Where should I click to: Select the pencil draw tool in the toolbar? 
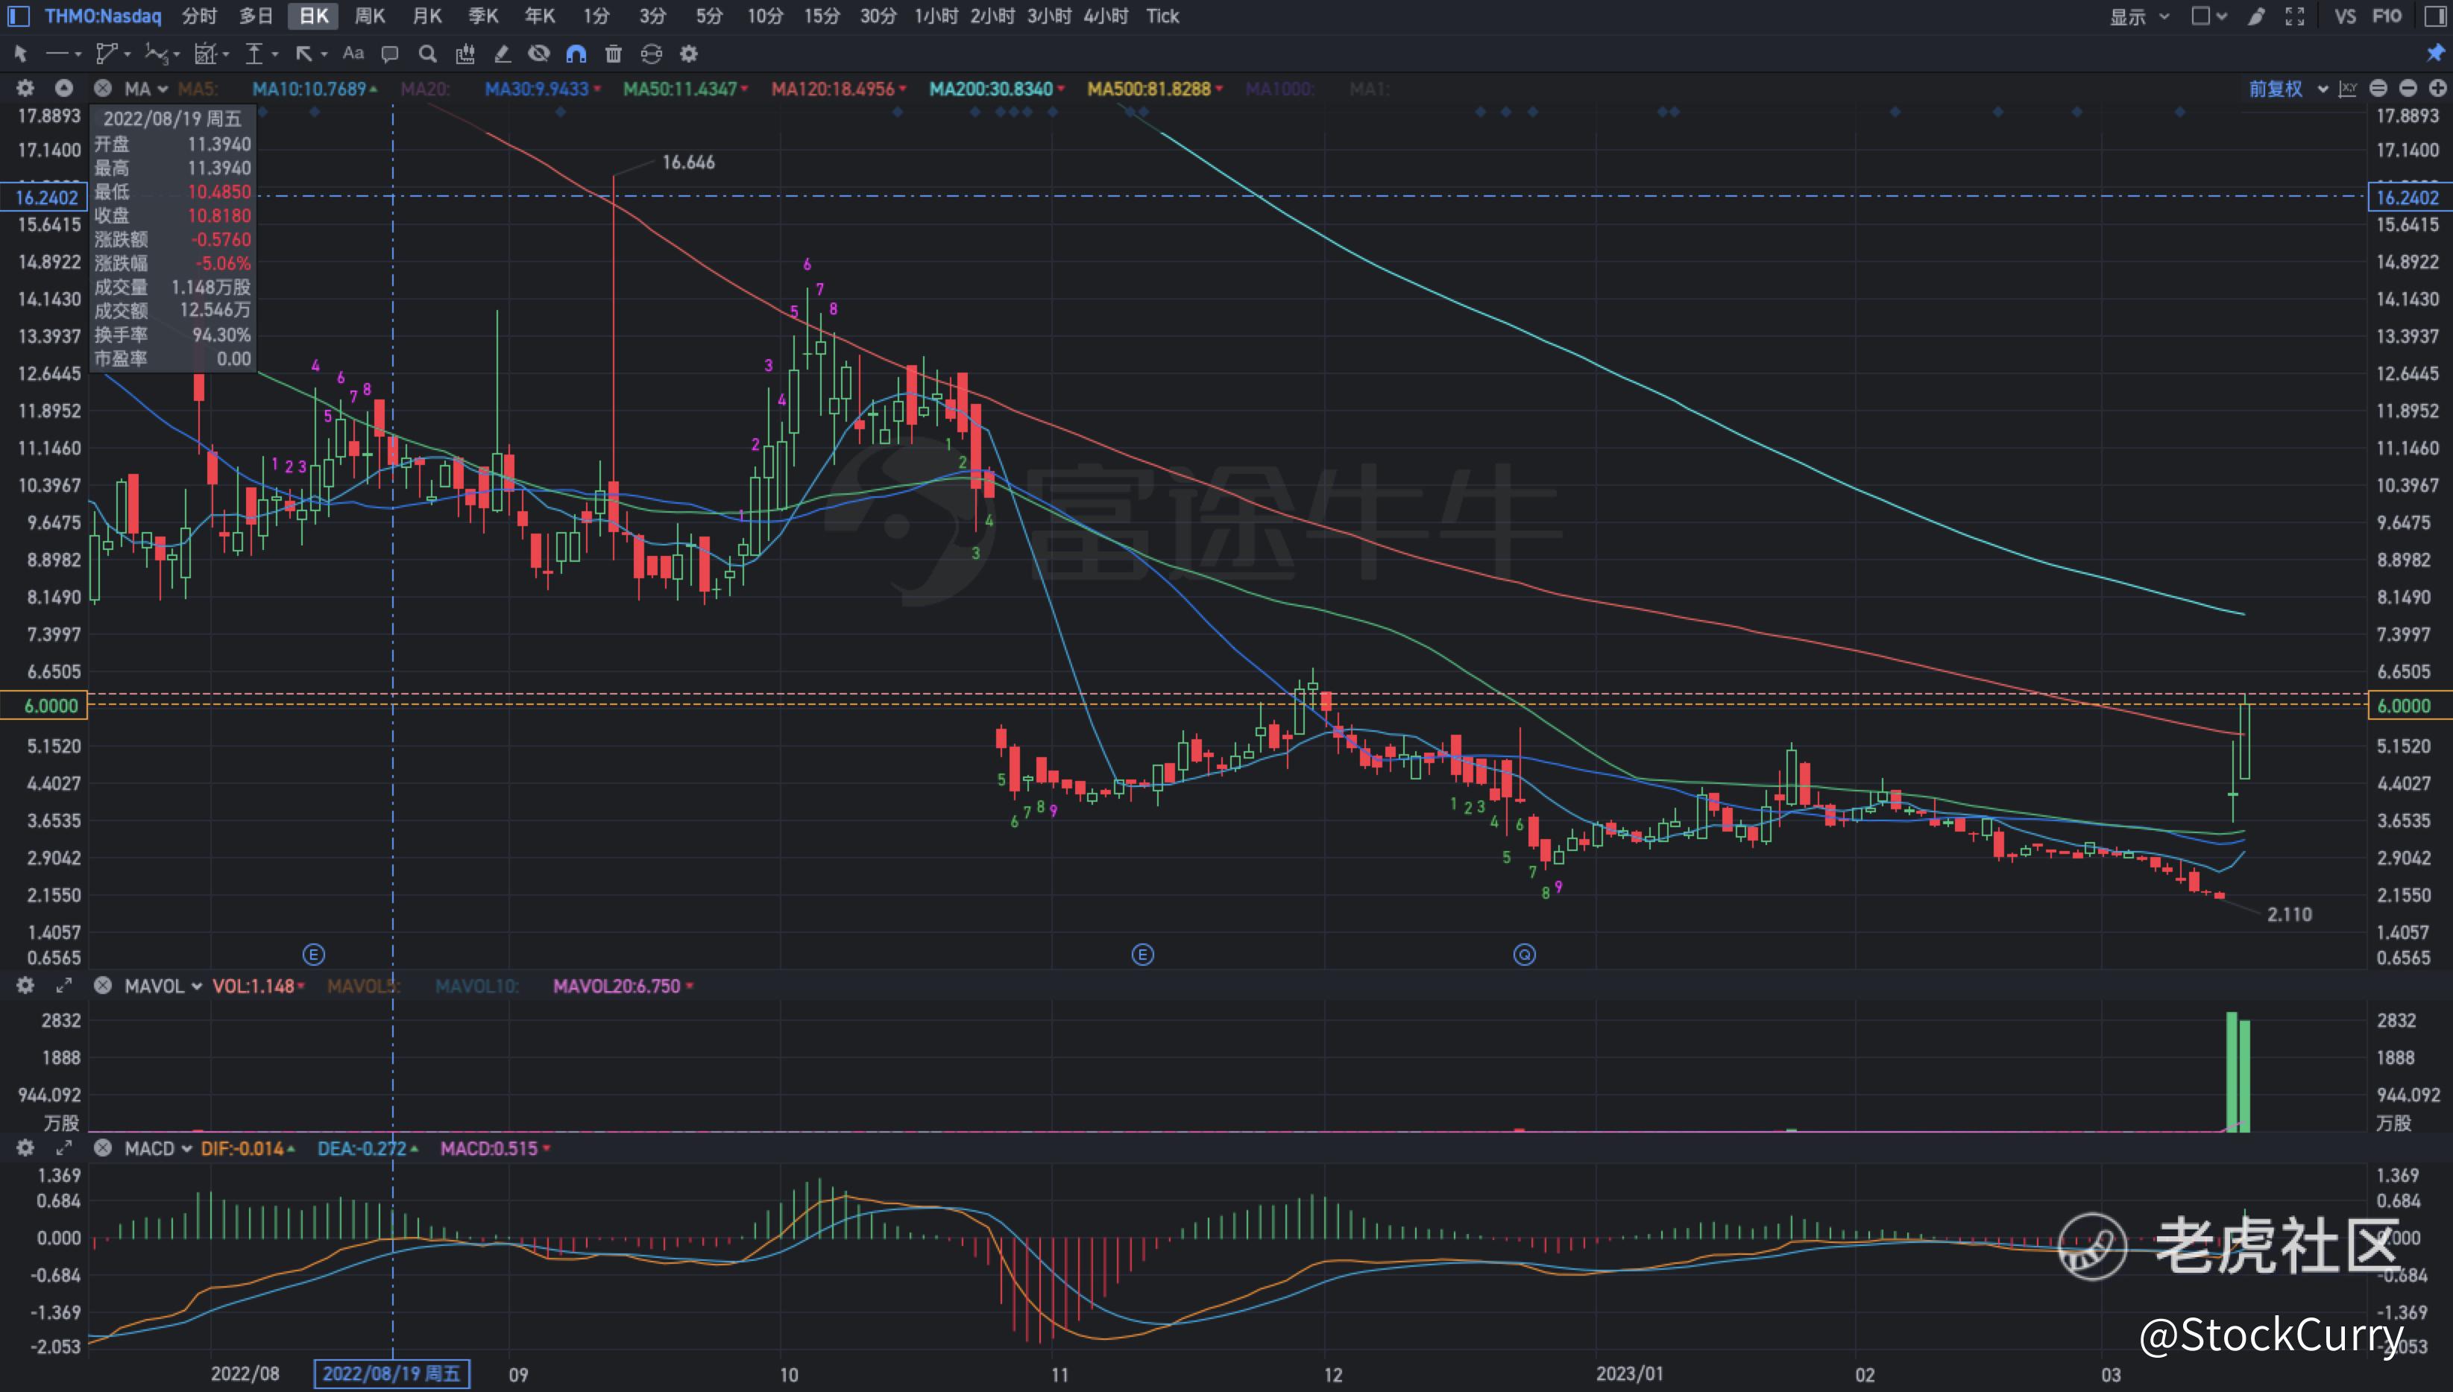click(502, 54)
